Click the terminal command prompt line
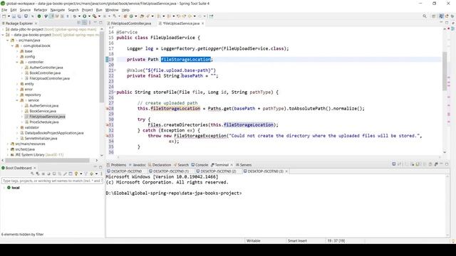Screen dimensions: 456x256 click(x=174, y=193)
